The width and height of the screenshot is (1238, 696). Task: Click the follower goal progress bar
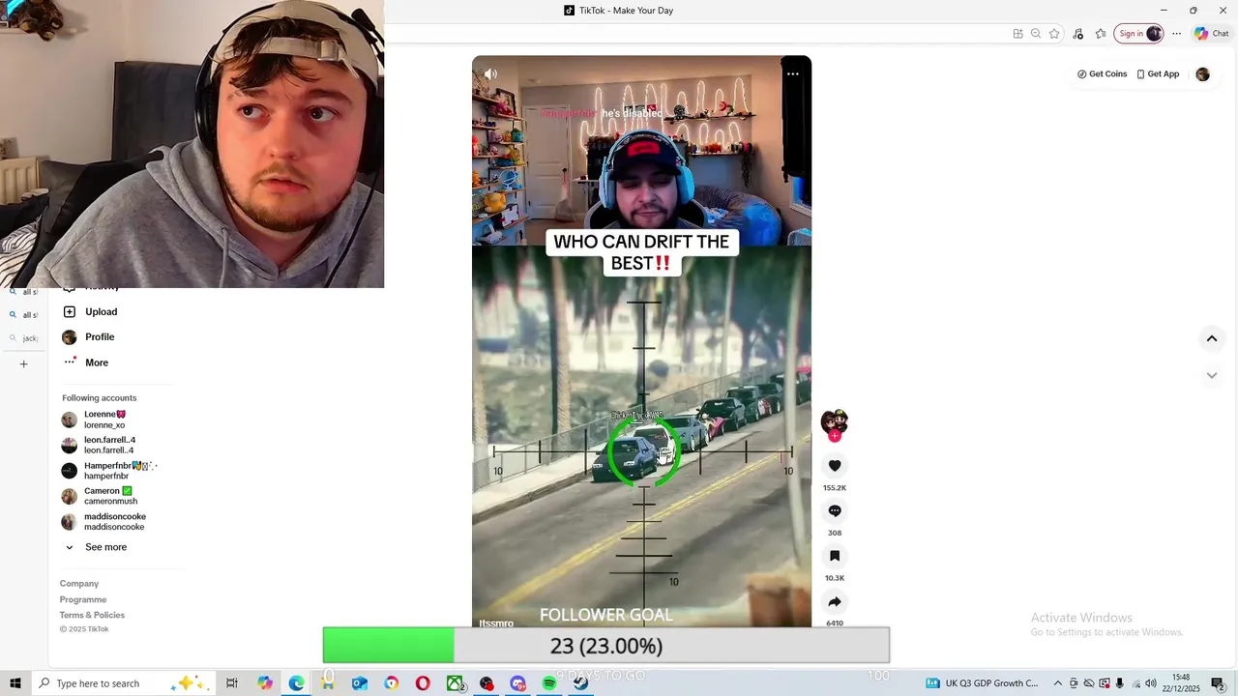(x=606, y=646)
